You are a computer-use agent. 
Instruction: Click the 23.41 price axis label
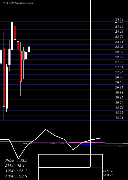tap(119, 42)
